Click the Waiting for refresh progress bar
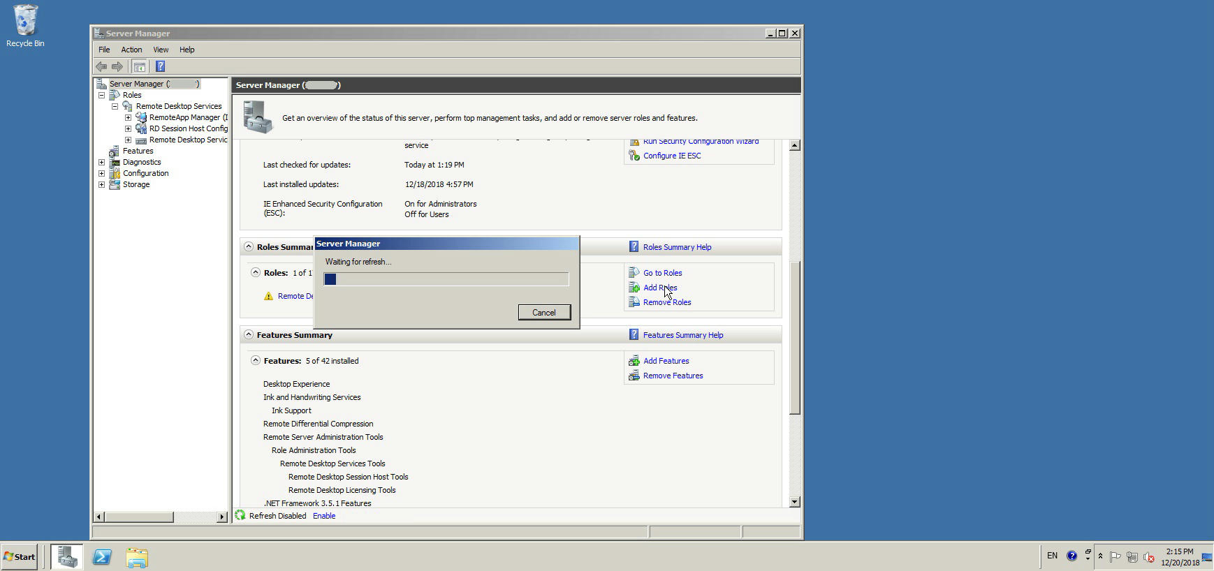The image size is (1214, 571). [446, 279]
